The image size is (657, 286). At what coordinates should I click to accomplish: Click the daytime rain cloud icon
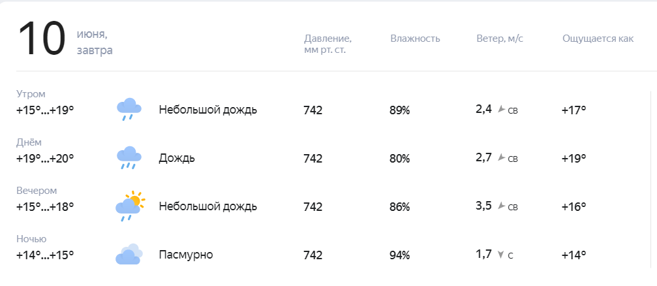pyautogui.click(x=129, y=157)
